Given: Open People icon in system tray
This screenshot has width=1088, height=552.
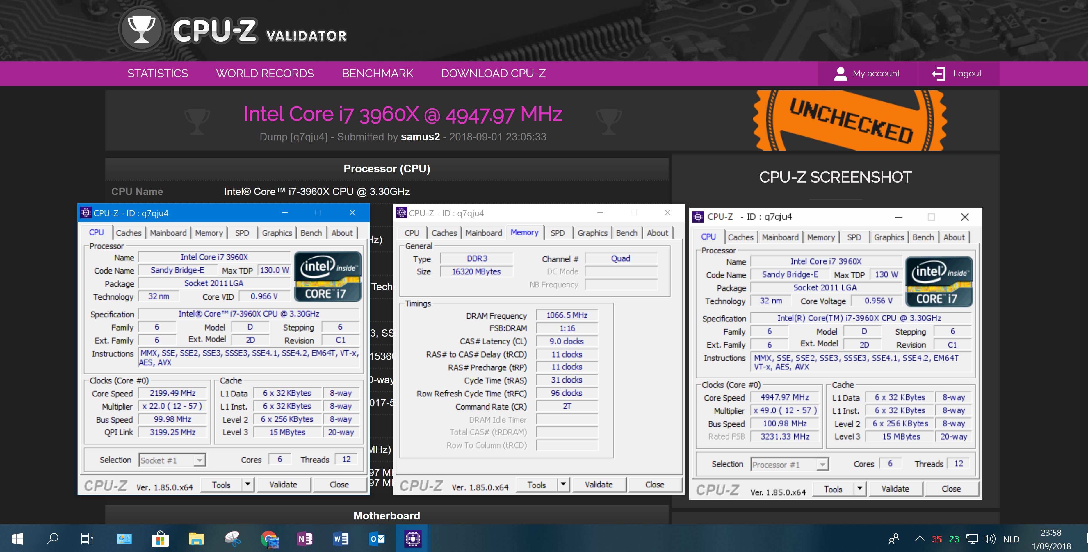Looking at the screenshot, I should tap(893, 539).
